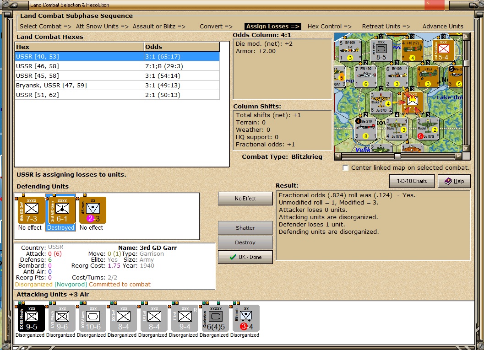Image resolution: width=484 pixels, height=350 pixels.
Task: Click odds cell 7:1;B (29:3)
Action: (x=182, y=66)
